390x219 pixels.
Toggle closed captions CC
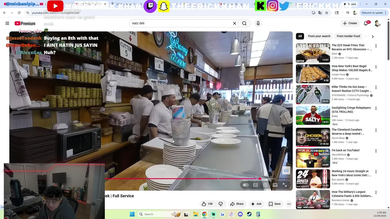(256, 185)
